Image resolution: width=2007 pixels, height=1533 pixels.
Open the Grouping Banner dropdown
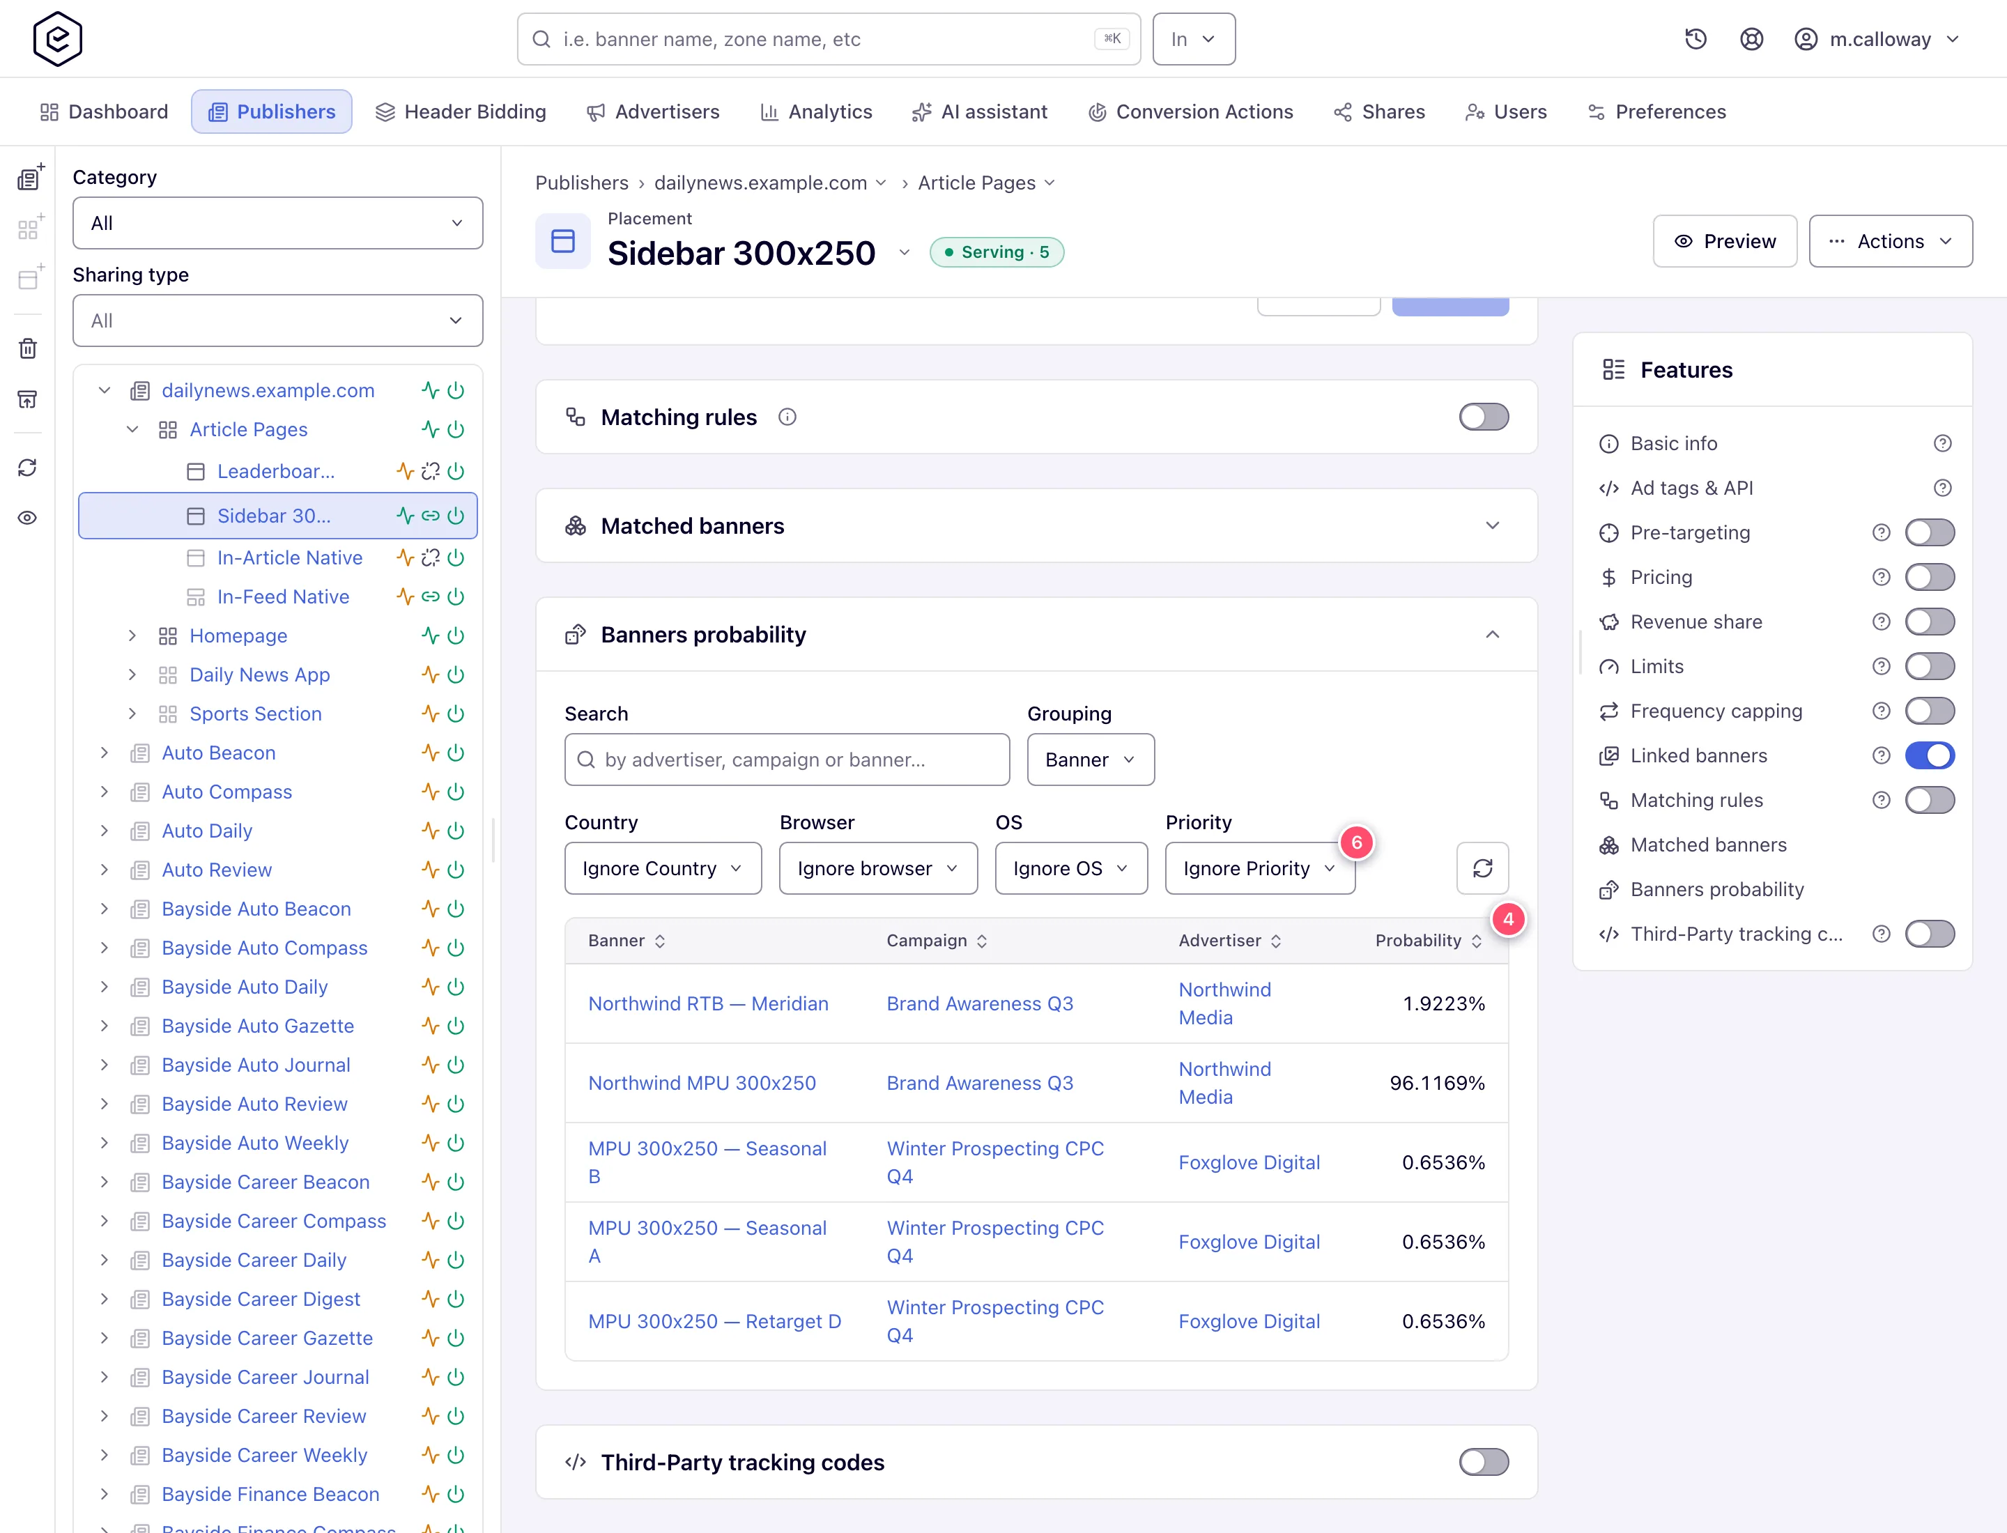1091,760
